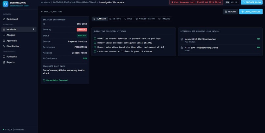Open Blast Radius view

pyautogui.click(x=19, y=46)
